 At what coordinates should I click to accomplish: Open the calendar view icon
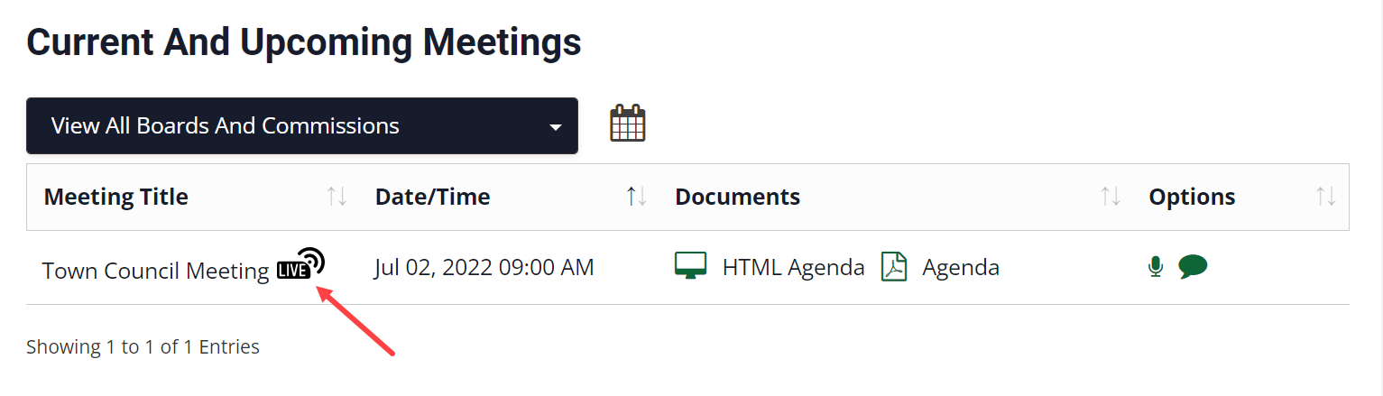628,124
